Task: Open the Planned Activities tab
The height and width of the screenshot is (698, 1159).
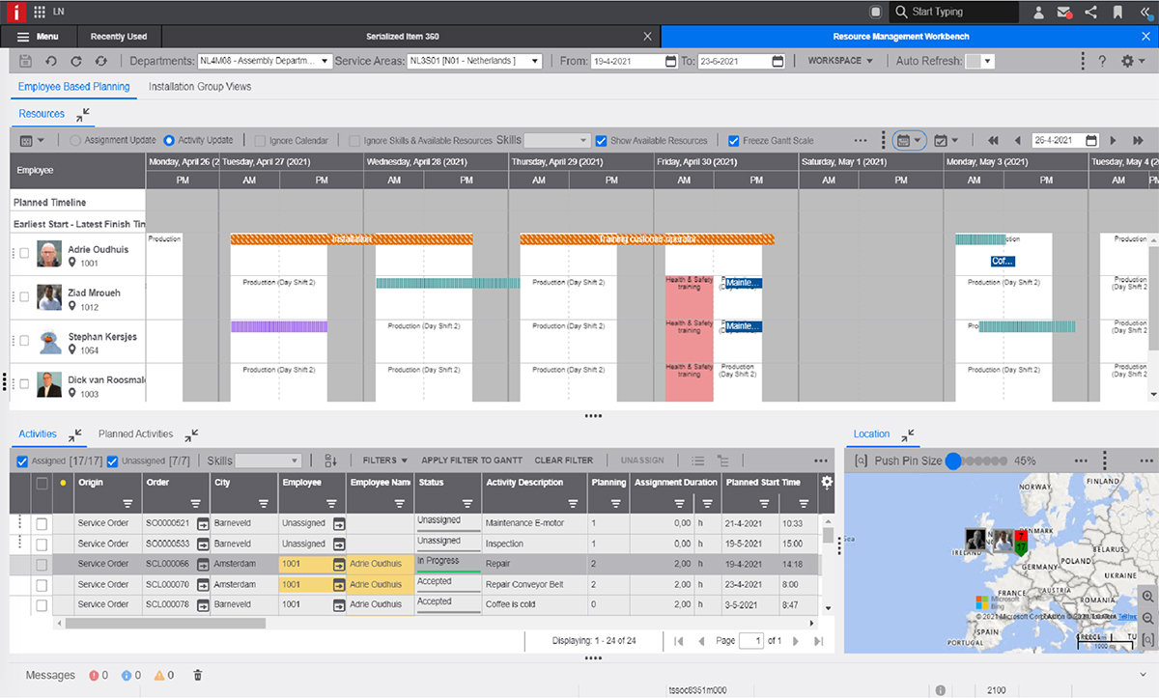Action: (135, 434)
